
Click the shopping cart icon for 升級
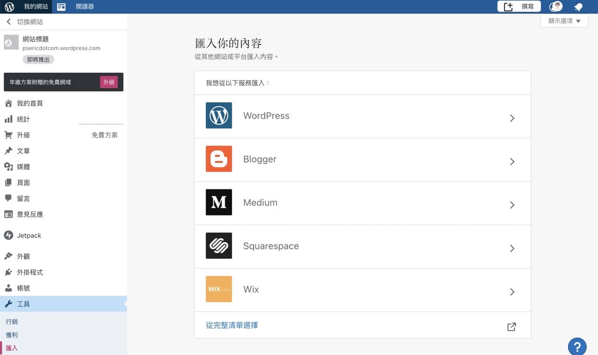[x=8, y=135]
